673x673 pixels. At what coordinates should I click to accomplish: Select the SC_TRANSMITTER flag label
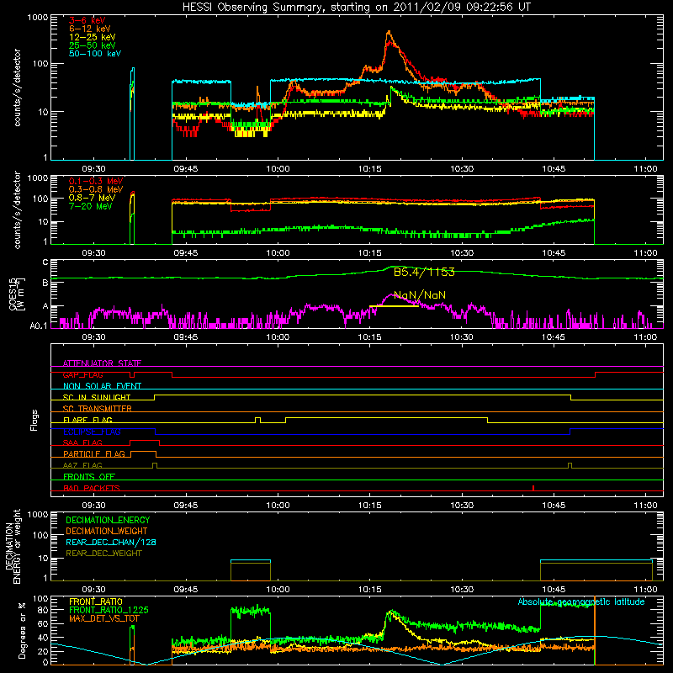pyautogui.click(x=98, y=409)
